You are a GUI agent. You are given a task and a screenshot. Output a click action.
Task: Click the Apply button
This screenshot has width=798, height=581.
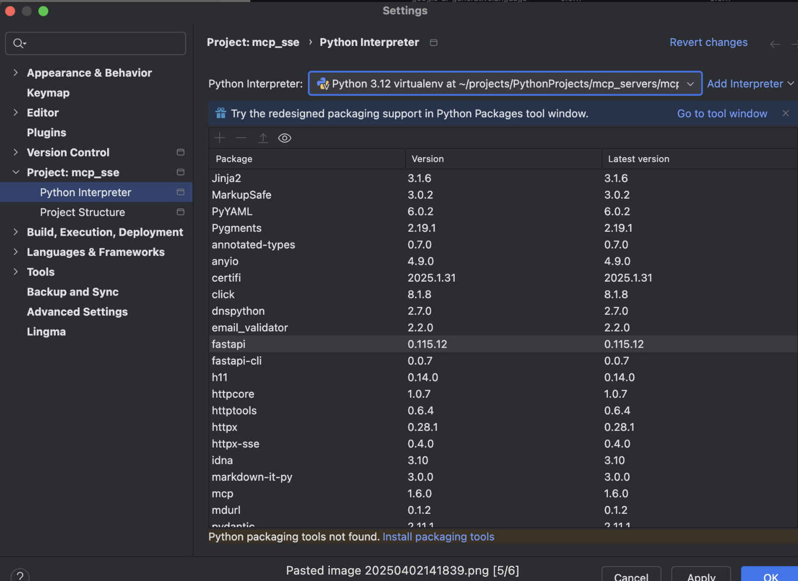click(701, 575)
